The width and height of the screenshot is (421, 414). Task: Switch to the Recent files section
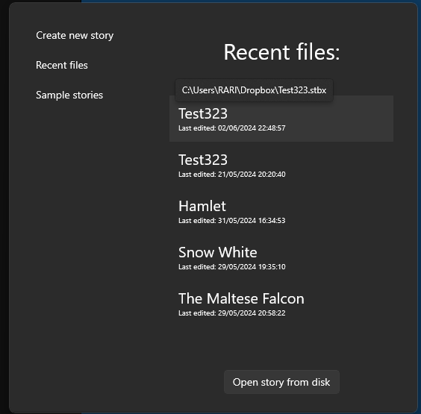[62, 65]
